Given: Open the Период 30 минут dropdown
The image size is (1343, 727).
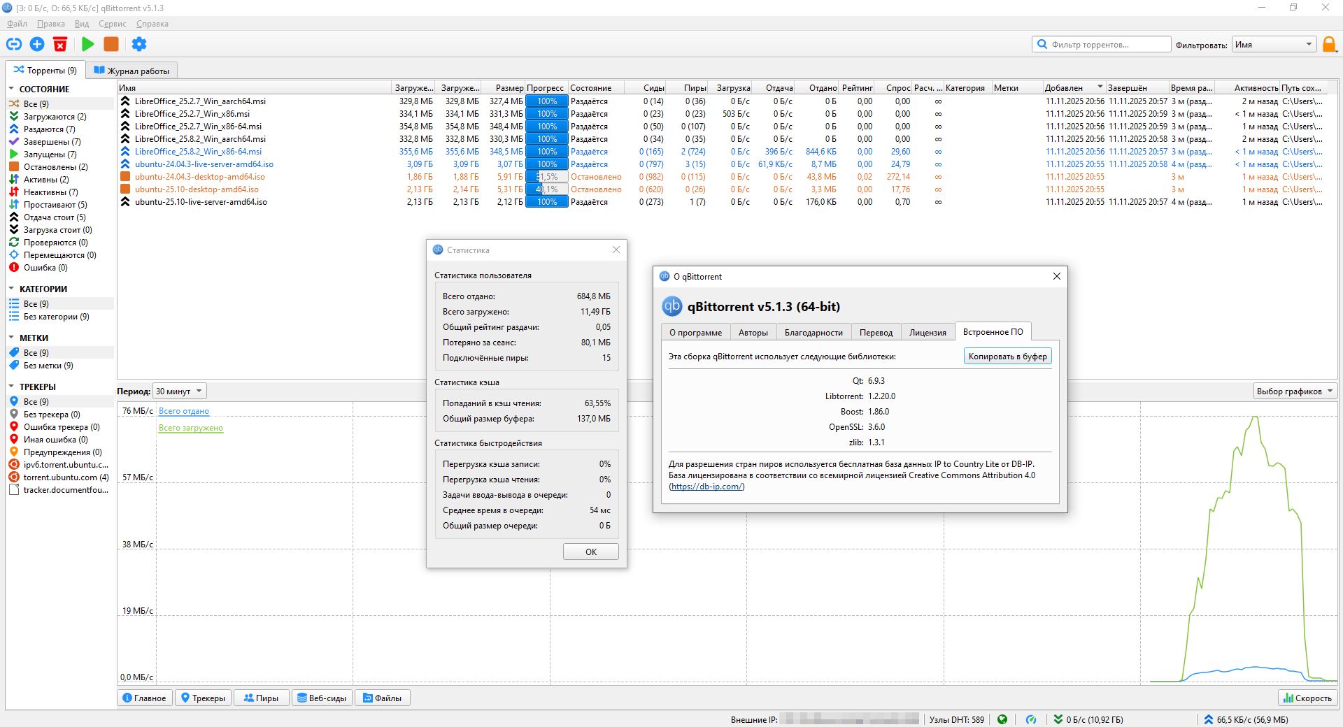Looking at the screenshot, I should click(x=179, y=391).
